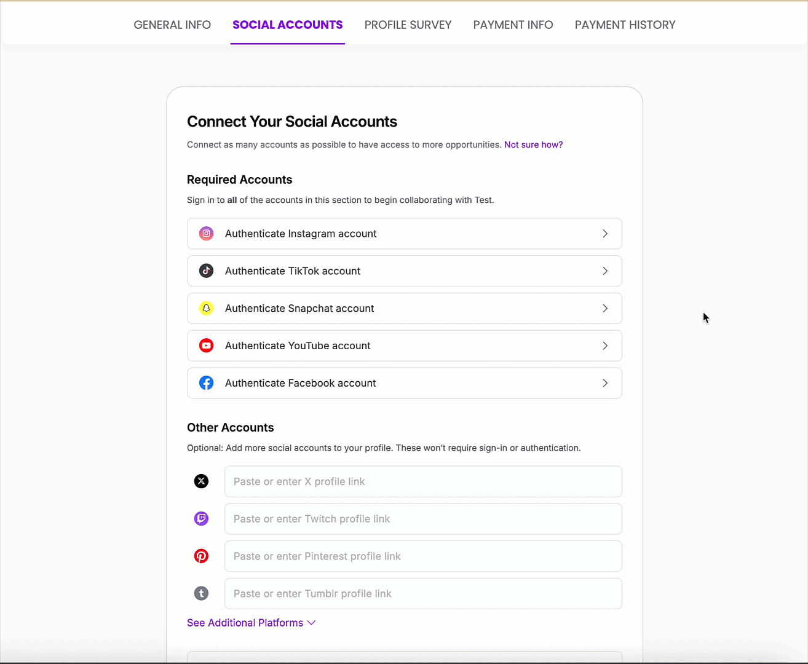Open Instagram row chevron arrow
The height and width of the screenshot is (664, 808).
pyautogui.click(x=605, y=234)
